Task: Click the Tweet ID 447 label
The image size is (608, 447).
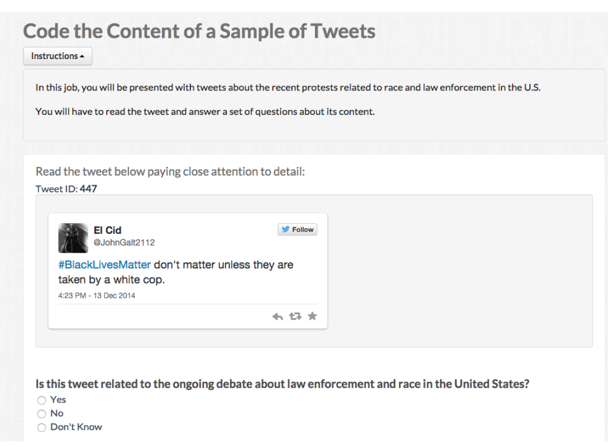Action: point(66,189)
